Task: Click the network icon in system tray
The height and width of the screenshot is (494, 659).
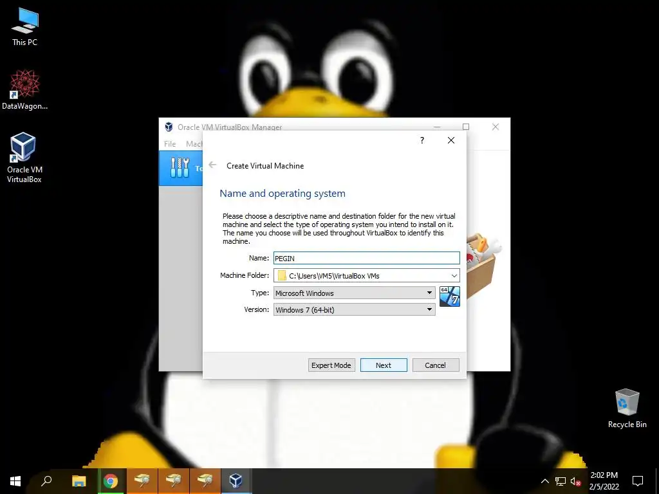Action: click(561, 481)
